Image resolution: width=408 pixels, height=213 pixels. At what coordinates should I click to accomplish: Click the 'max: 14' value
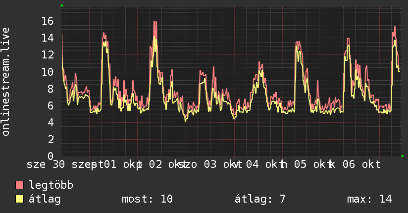(369, 199)
